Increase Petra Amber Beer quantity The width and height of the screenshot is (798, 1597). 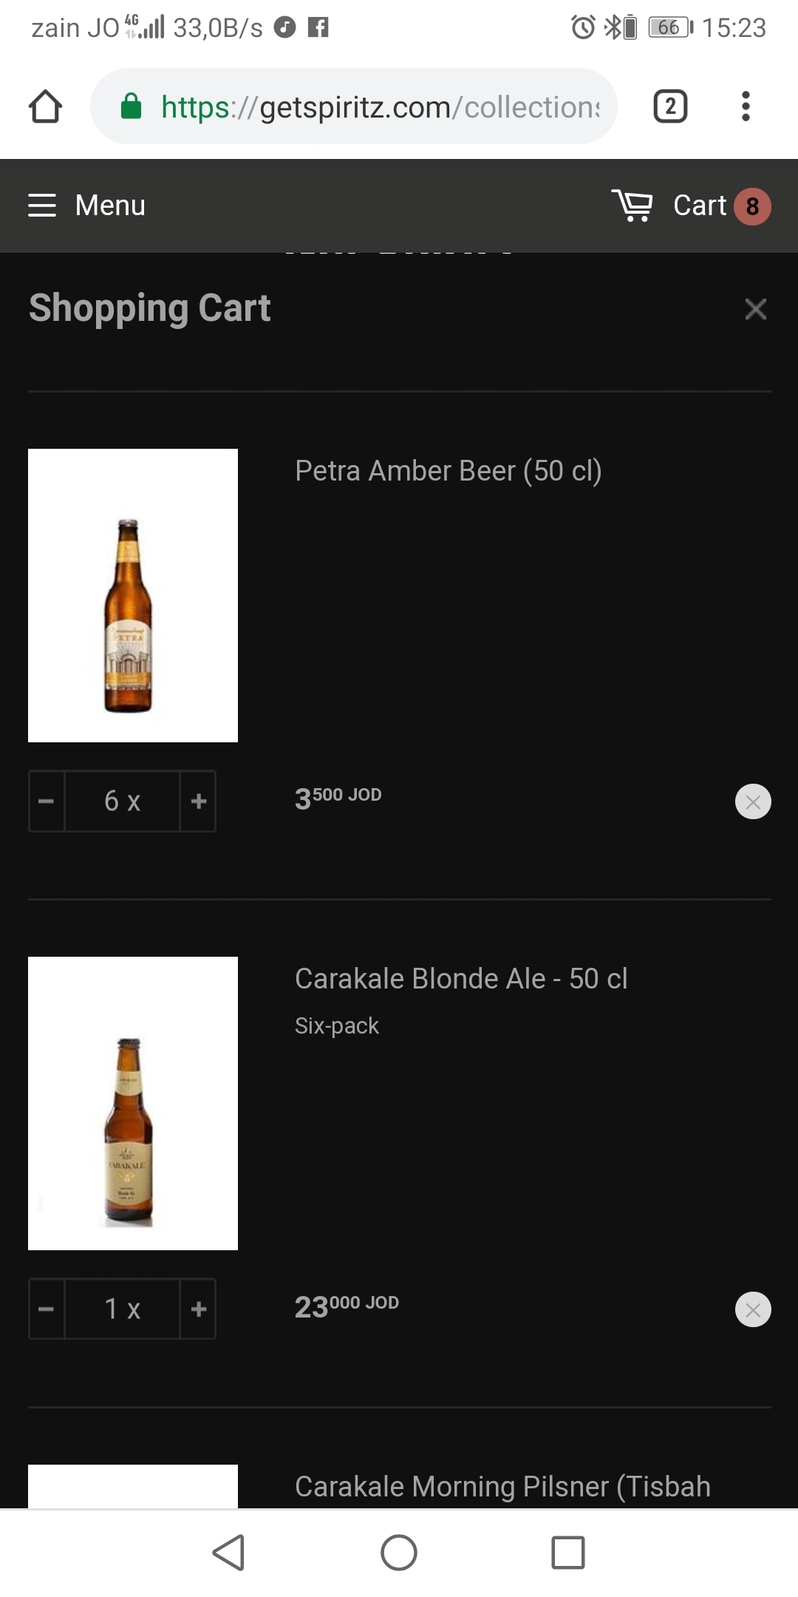click(x=198, y=801)
